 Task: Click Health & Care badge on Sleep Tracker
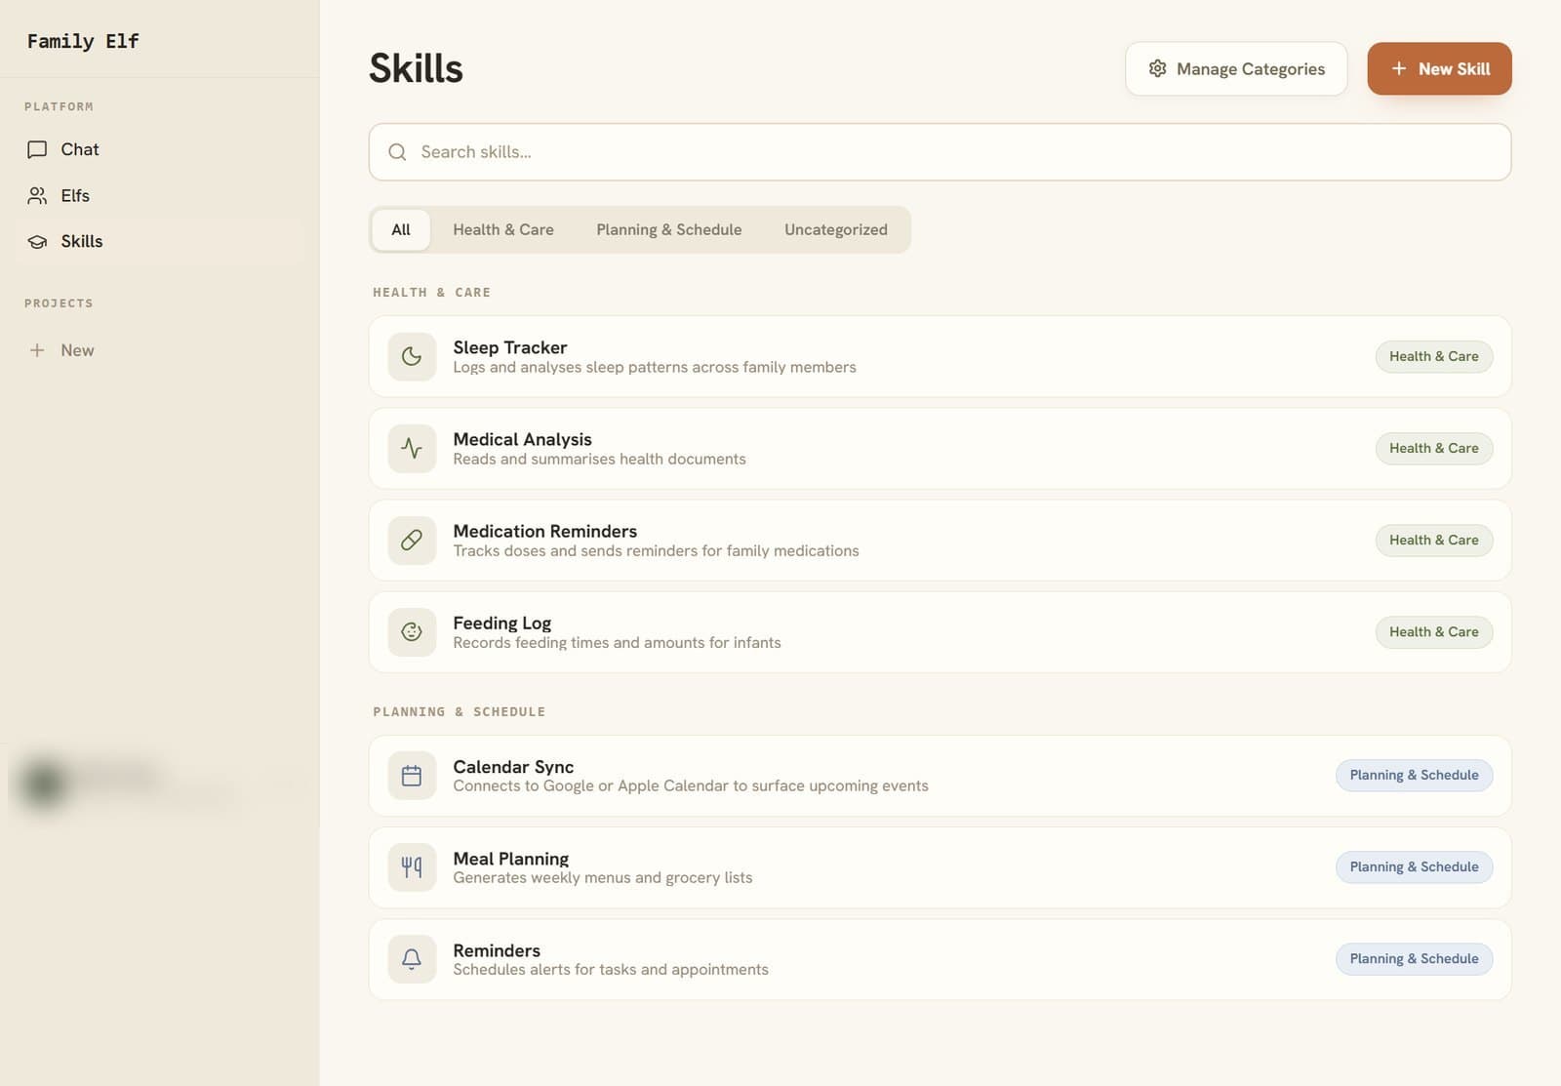click(x=1433, y=356)
